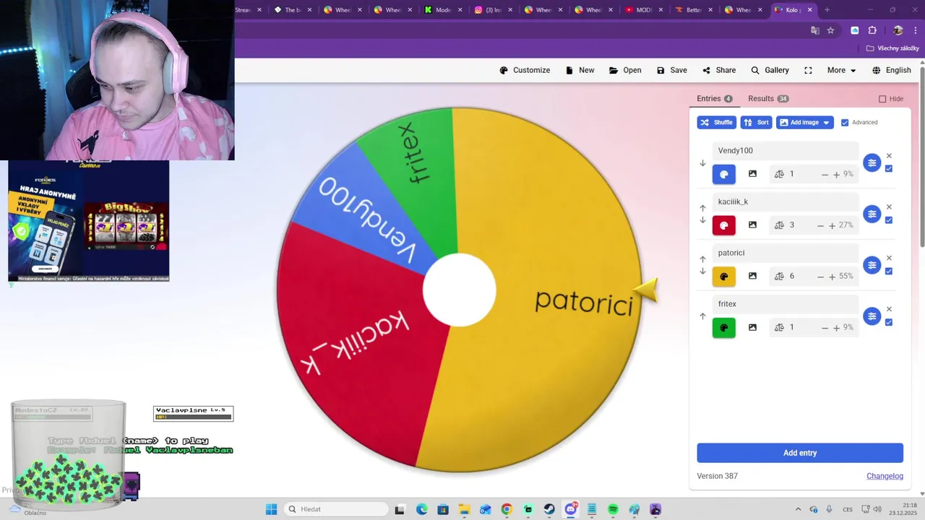Enter fullscreen mode

point(808,70)
